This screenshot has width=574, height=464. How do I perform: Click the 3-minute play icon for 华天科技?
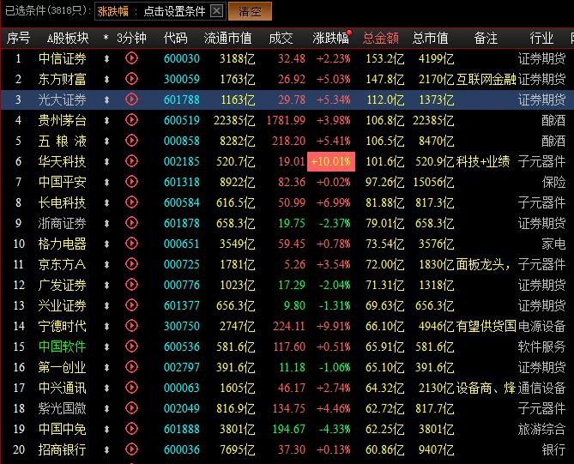[x=131, y=161]
